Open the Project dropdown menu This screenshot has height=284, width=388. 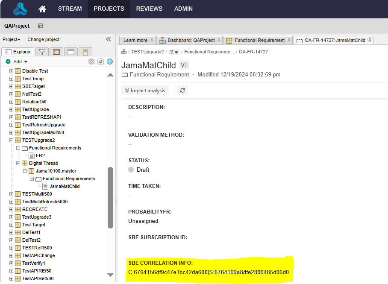pos(12,39)
